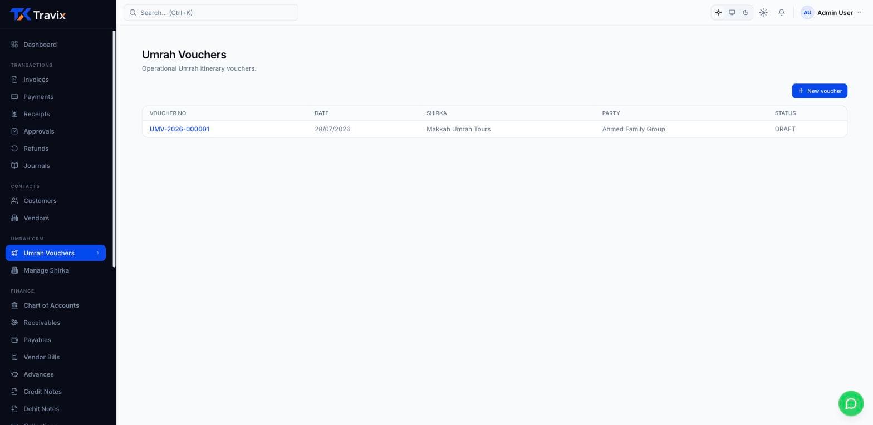Click the New voucher button
Viewport: 873px width, 425px height.
(820, 91)
